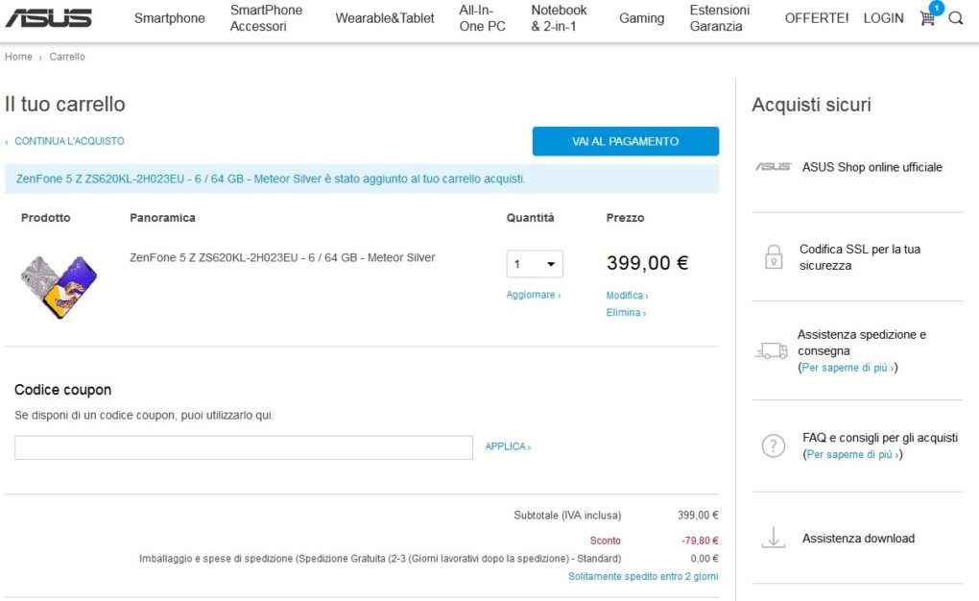
Task: Click the Subtotale 399,00 € value
Action: 698,516
